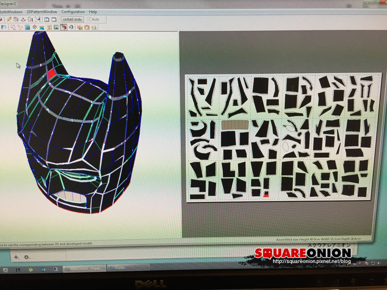Screen dimensions: 387x290
Task: Click the colored edge lines icon
Action: [x=35, y=27]
